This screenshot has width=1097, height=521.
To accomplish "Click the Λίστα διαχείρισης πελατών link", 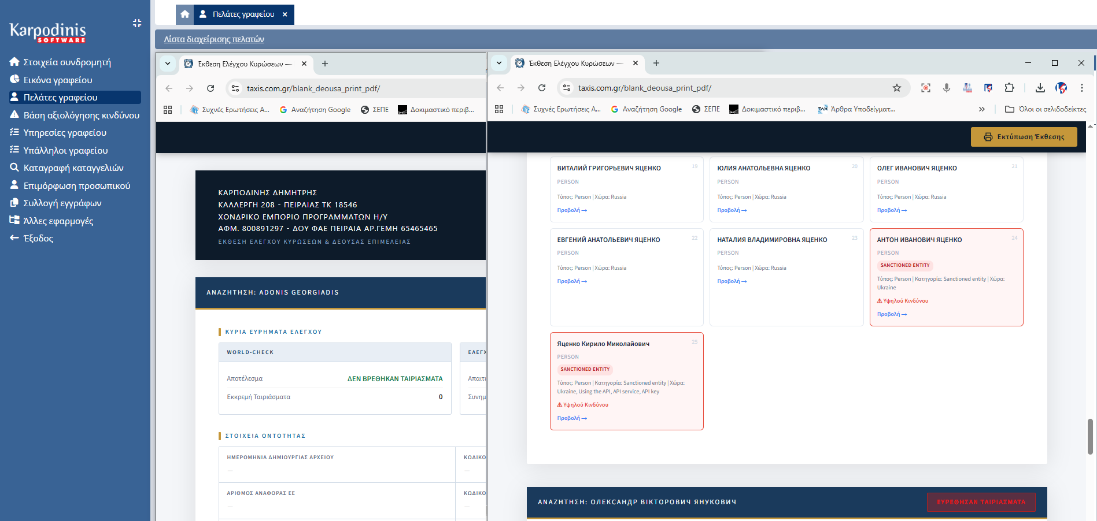I will 214,39.
